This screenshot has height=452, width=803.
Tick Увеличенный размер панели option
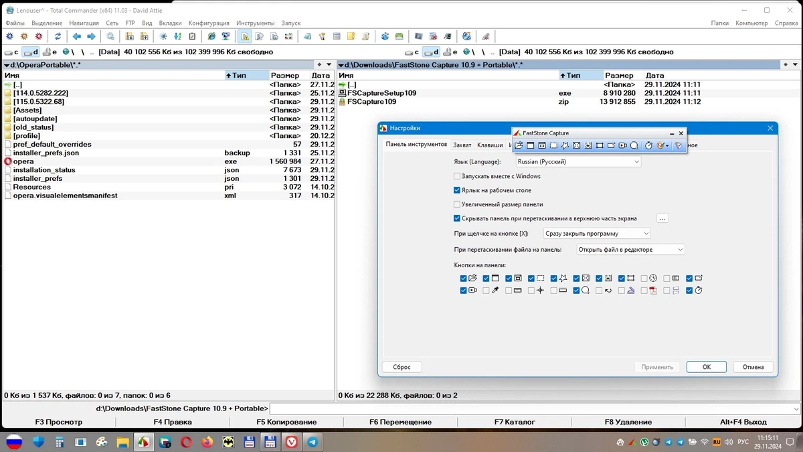tap(457, 204)
